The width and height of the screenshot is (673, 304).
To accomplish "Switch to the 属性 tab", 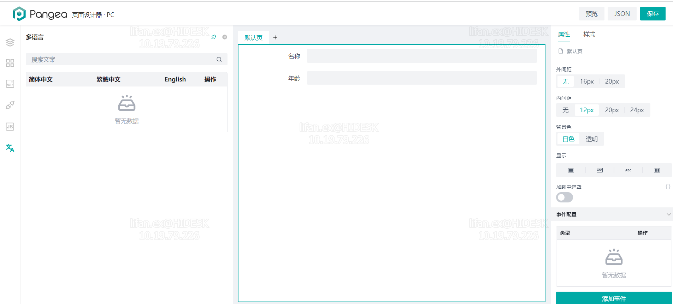I will pyautogui.click(x=564, y=34).
